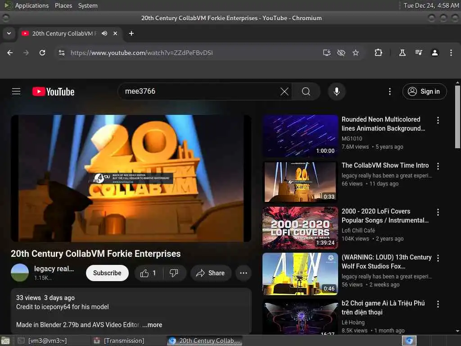Click the Sign in button
The width and height of the screenshot is (461, 346).
[x=425, y=91]
